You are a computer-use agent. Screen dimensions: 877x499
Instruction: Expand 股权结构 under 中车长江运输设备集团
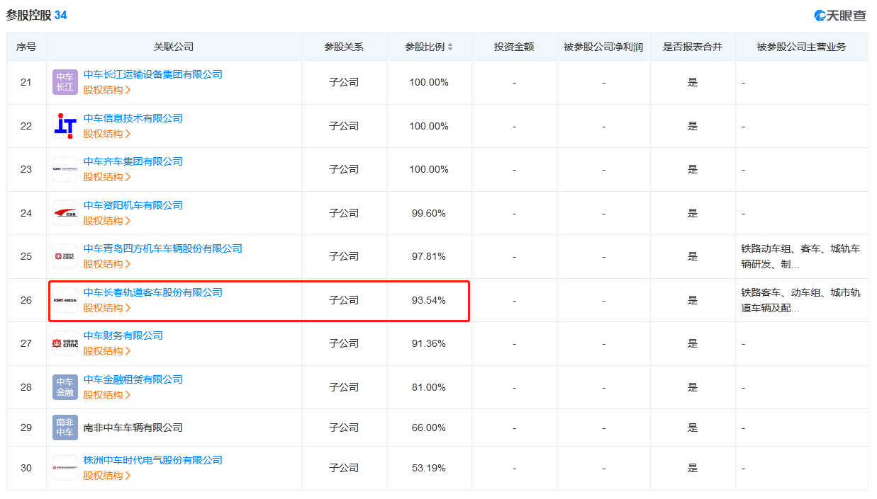(107, 90)
